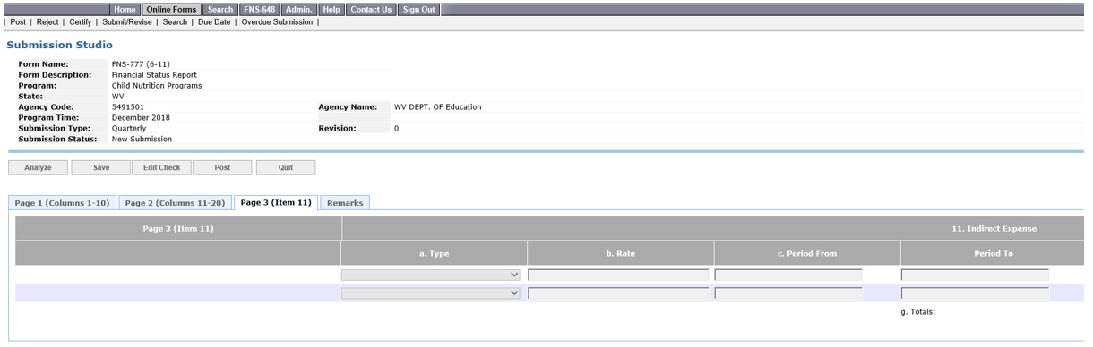
Task: Switch to Page 2 (Columns 11-20) tab
Action: pos(175,203)
